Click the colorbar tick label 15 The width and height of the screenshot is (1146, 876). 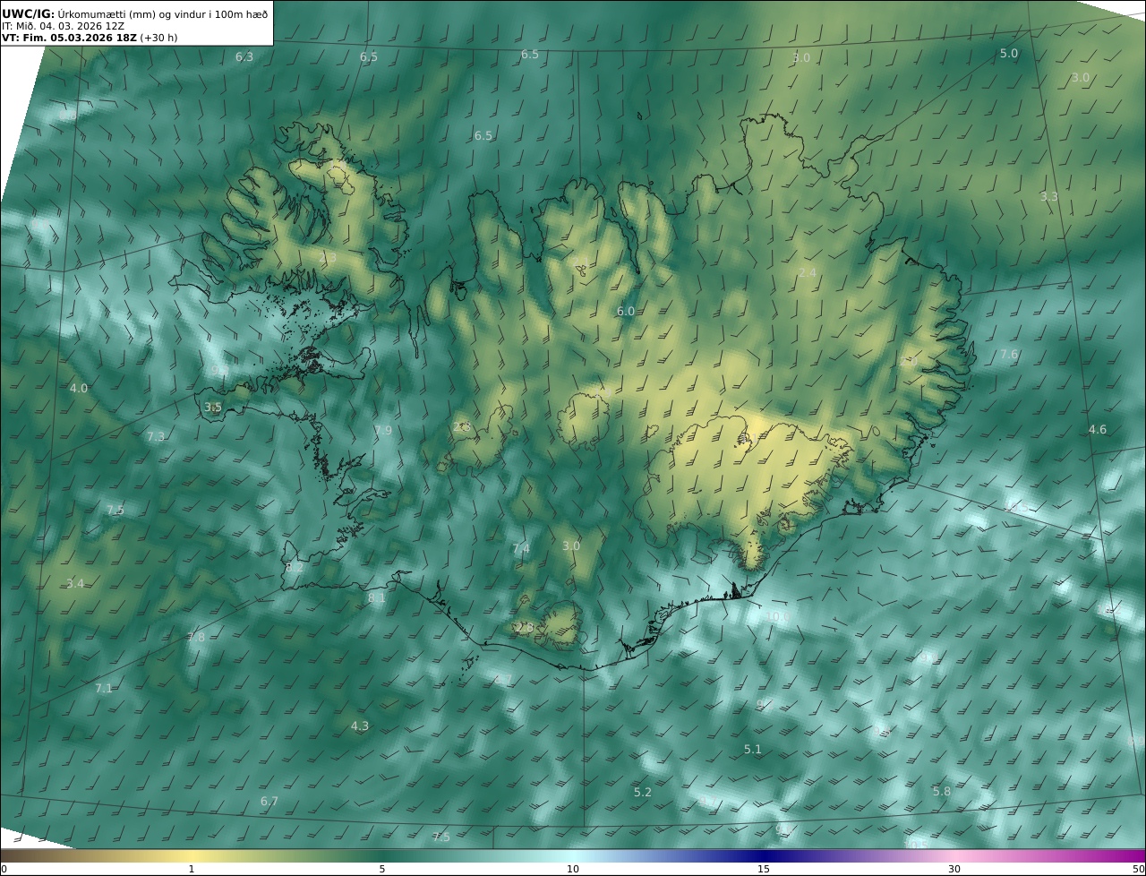(x=764, y=869)
